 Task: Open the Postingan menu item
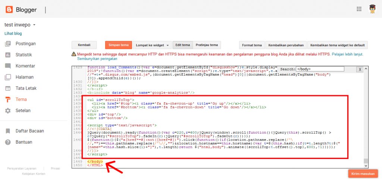pyautogui.click(x=26, y=44)
